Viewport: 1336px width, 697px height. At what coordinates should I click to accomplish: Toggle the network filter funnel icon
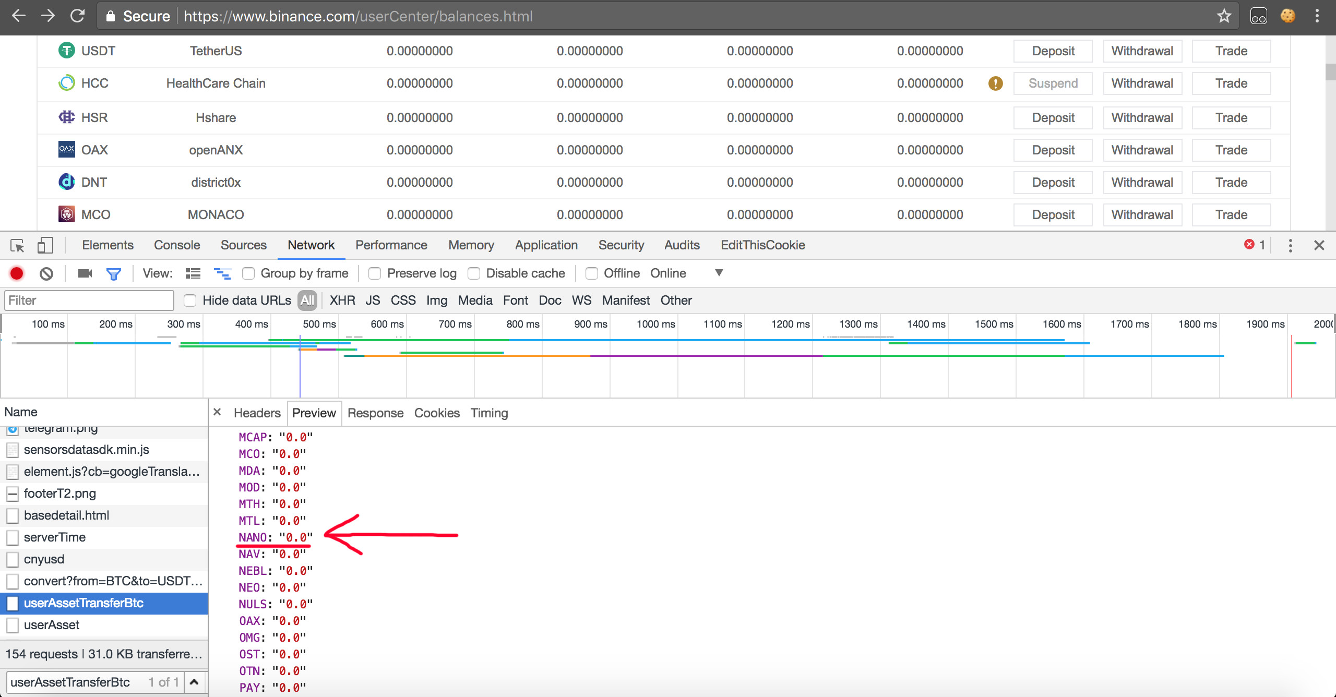click(x=113, y=273)
